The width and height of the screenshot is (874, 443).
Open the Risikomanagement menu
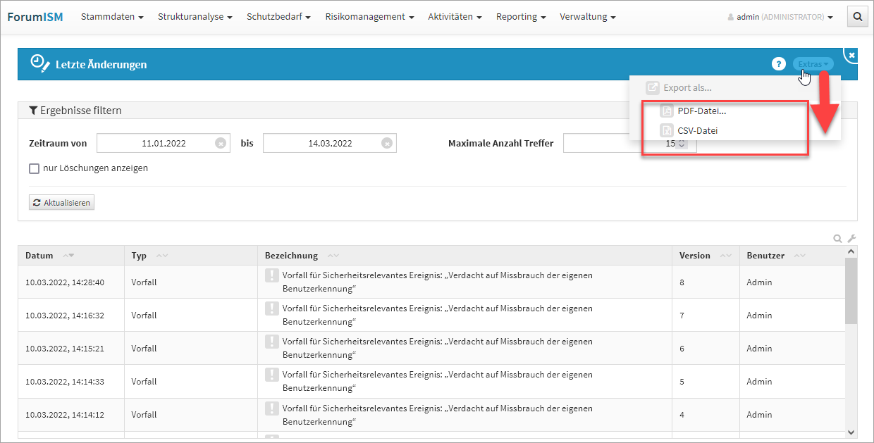coord(369,17)
